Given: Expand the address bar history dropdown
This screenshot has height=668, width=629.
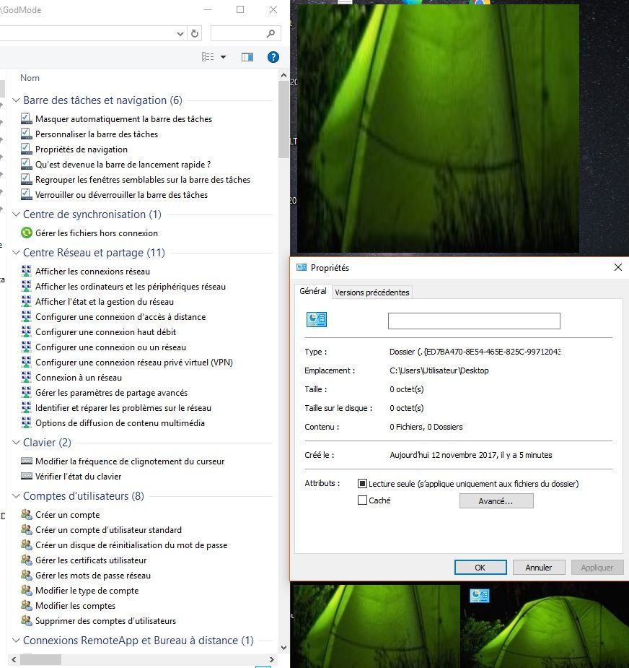Looking at the screenshot, I should coord(180,33).
